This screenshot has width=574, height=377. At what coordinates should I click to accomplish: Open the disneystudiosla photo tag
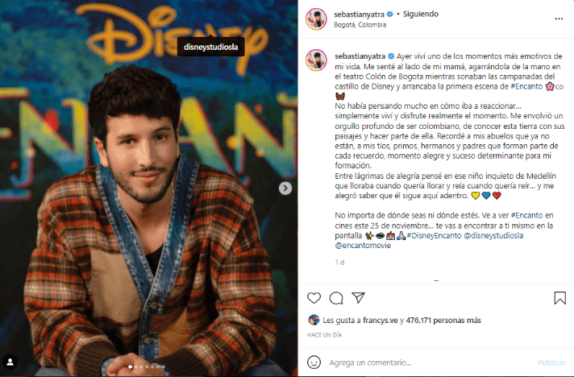click(x=211, y=47)
